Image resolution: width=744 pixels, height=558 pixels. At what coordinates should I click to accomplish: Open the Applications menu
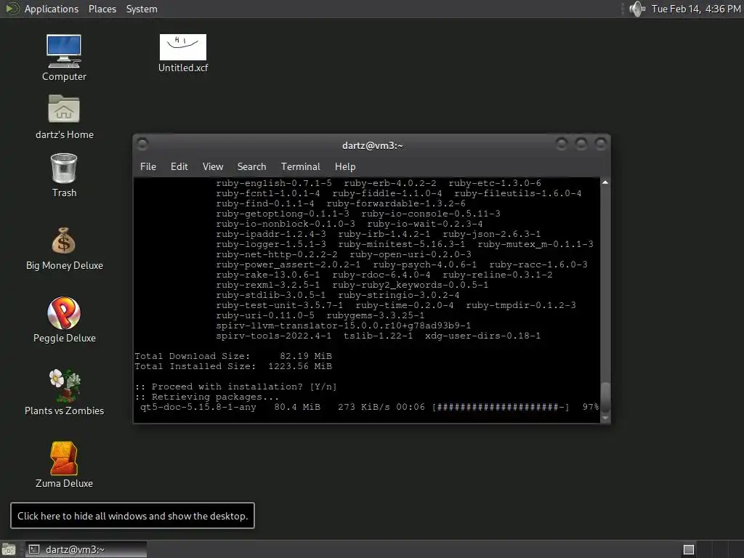[52, 9]
